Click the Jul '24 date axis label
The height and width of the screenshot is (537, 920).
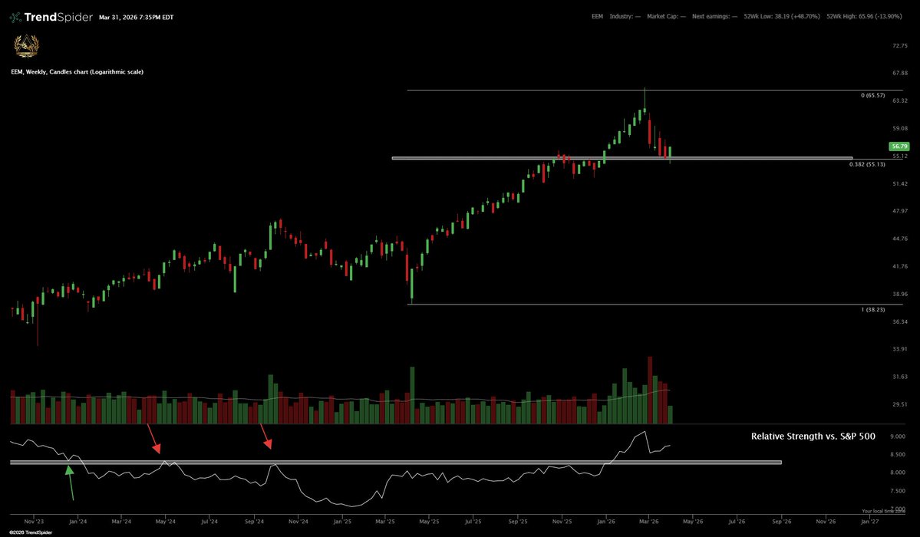(x=209, y=521)
